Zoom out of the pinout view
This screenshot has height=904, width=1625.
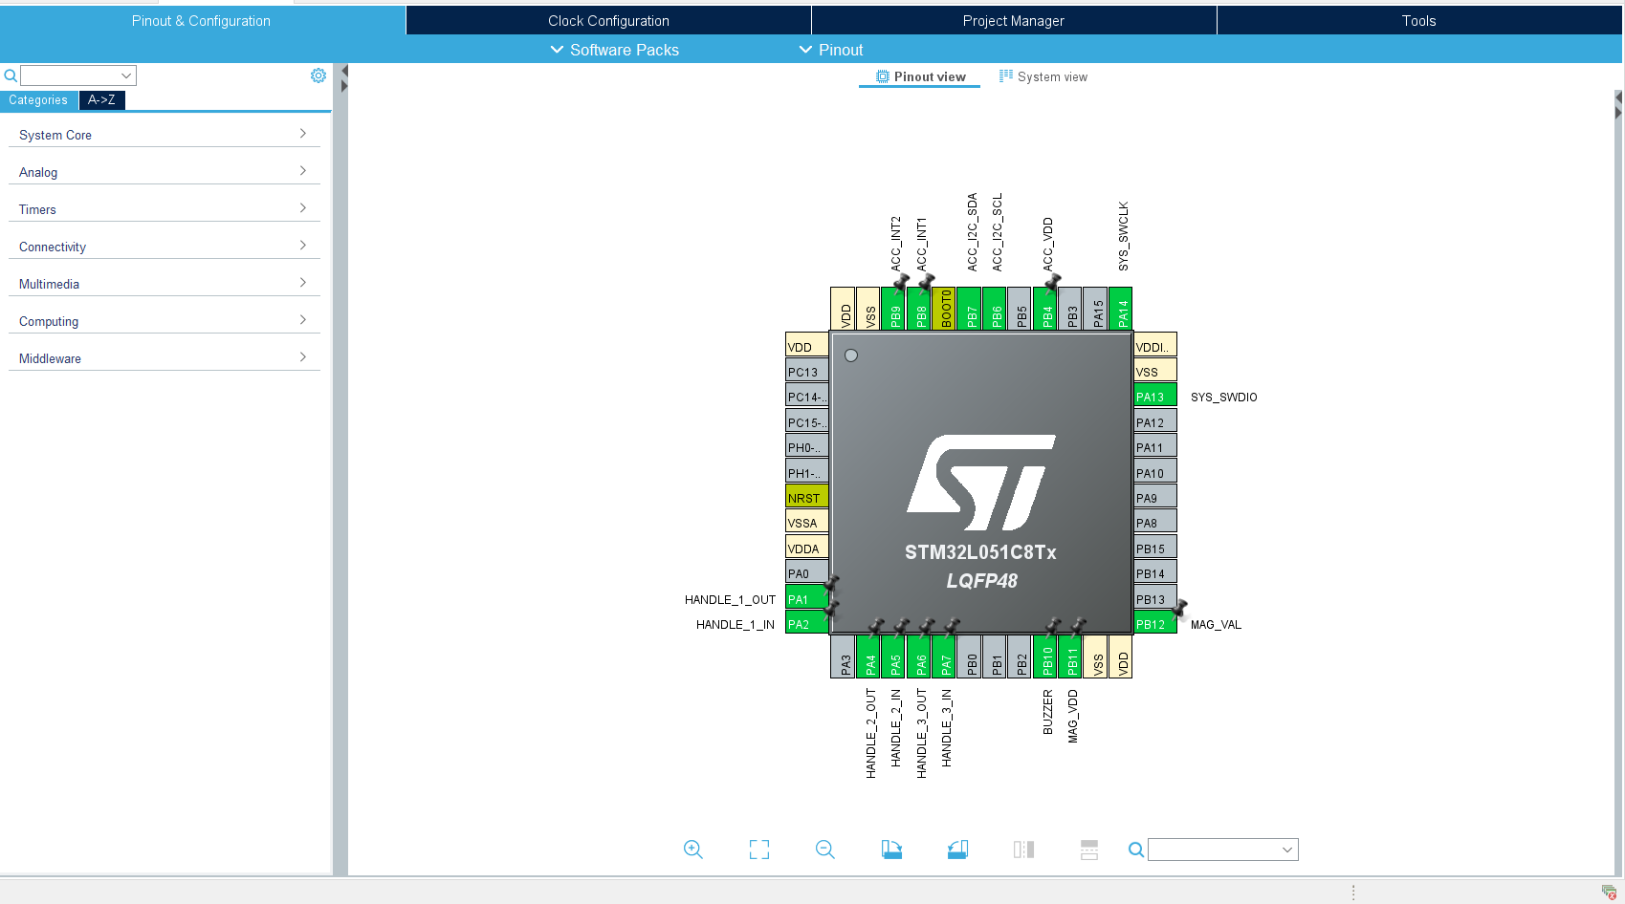coord(825,850)
